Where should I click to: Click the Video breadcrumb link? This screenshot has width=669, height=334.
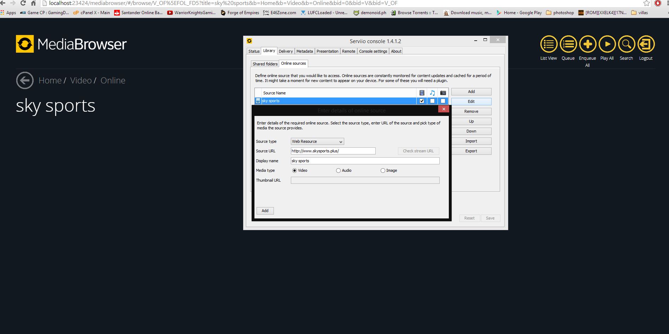coord(81,81)
